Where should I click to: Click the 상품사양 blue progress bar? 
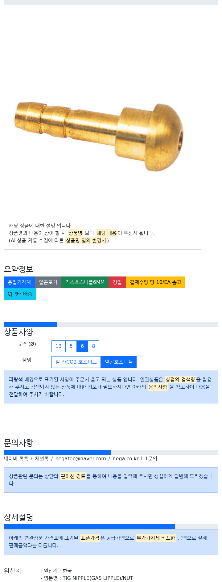pyautogui.click(x=31, y=325)
